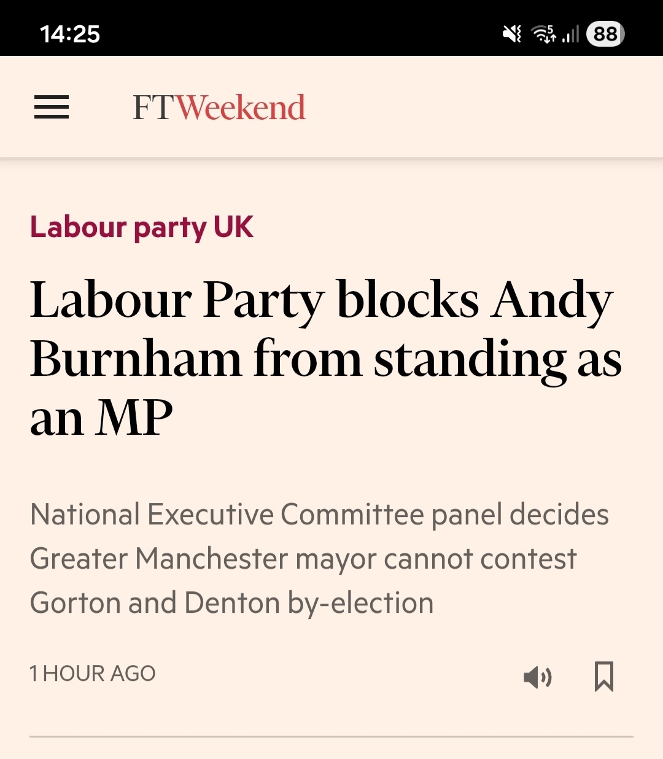
Task: Click the National Executive Committee standfirst line
Action: (319, 515)
